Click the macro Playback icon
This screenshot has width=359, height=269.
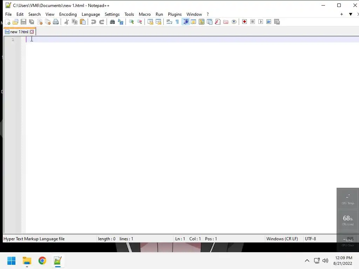(x=260, y=22)
